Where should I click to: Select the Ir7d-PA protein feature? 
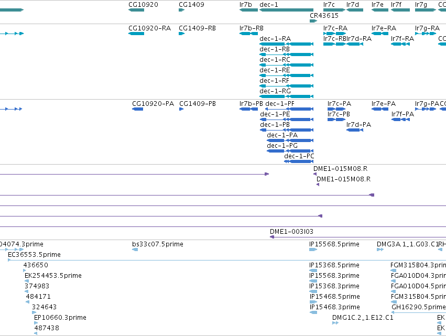pos(355,130)
